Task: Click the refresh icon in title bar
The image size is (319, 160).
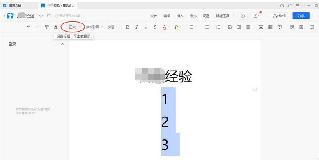Action: (x=290, y=6)
